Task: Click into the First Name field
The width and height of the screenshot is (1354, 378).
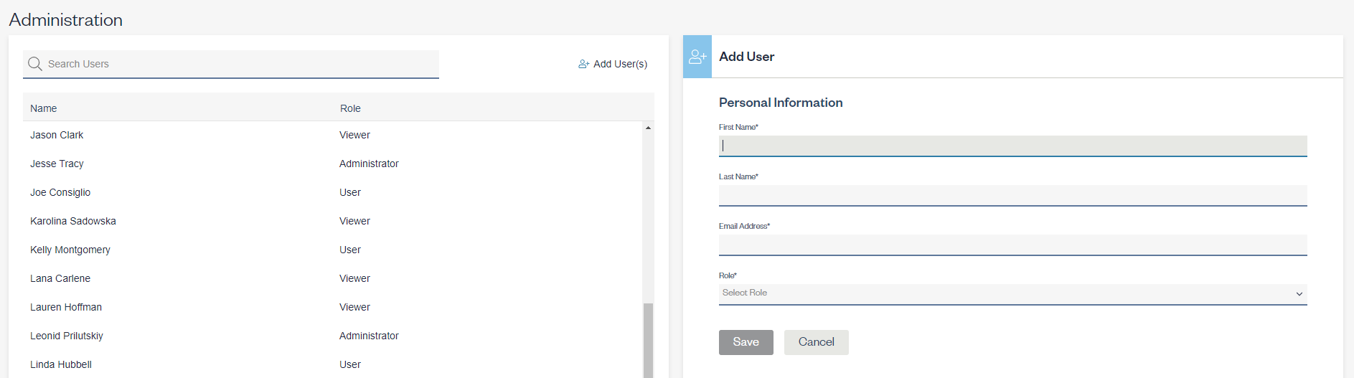Action: coord(1012,146)
